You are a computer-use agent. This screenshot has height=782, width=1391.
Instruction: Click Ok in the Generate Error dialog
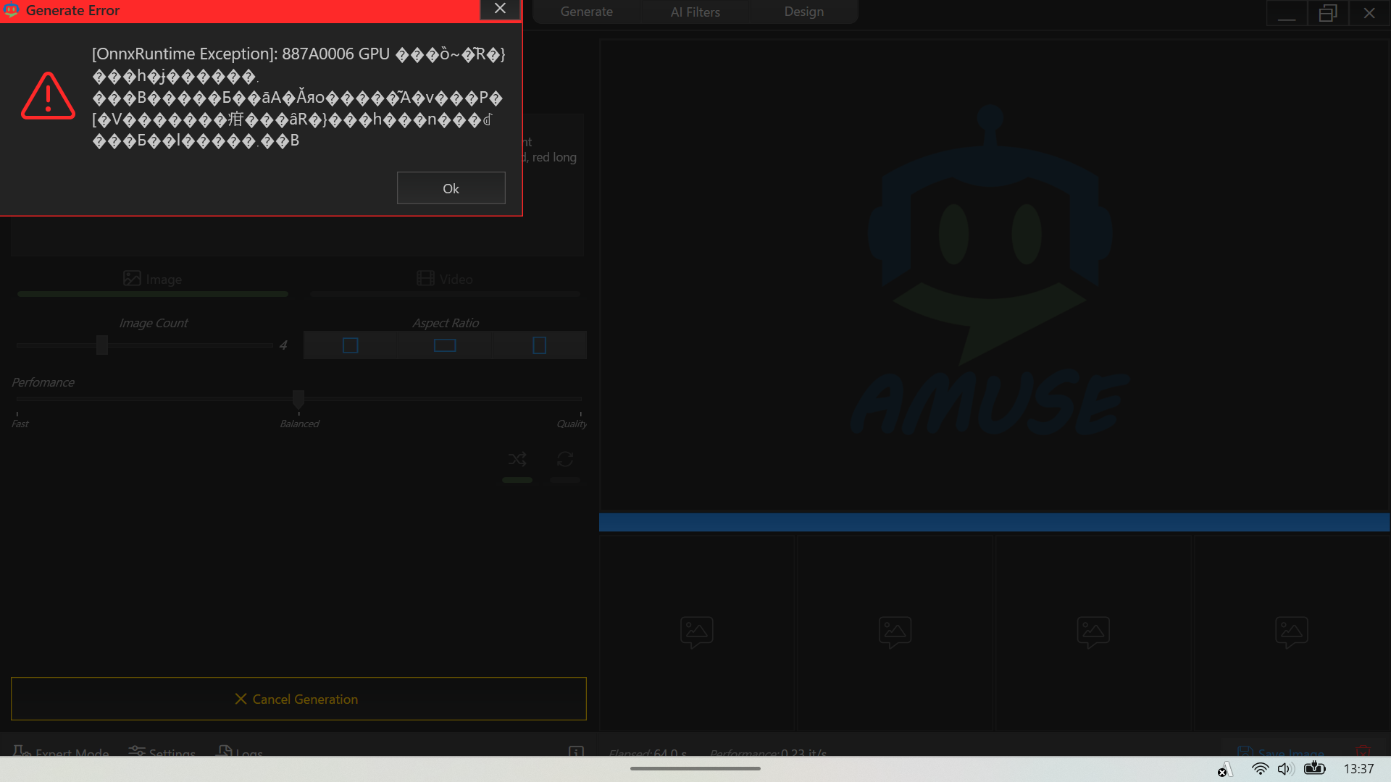point(451,188)
